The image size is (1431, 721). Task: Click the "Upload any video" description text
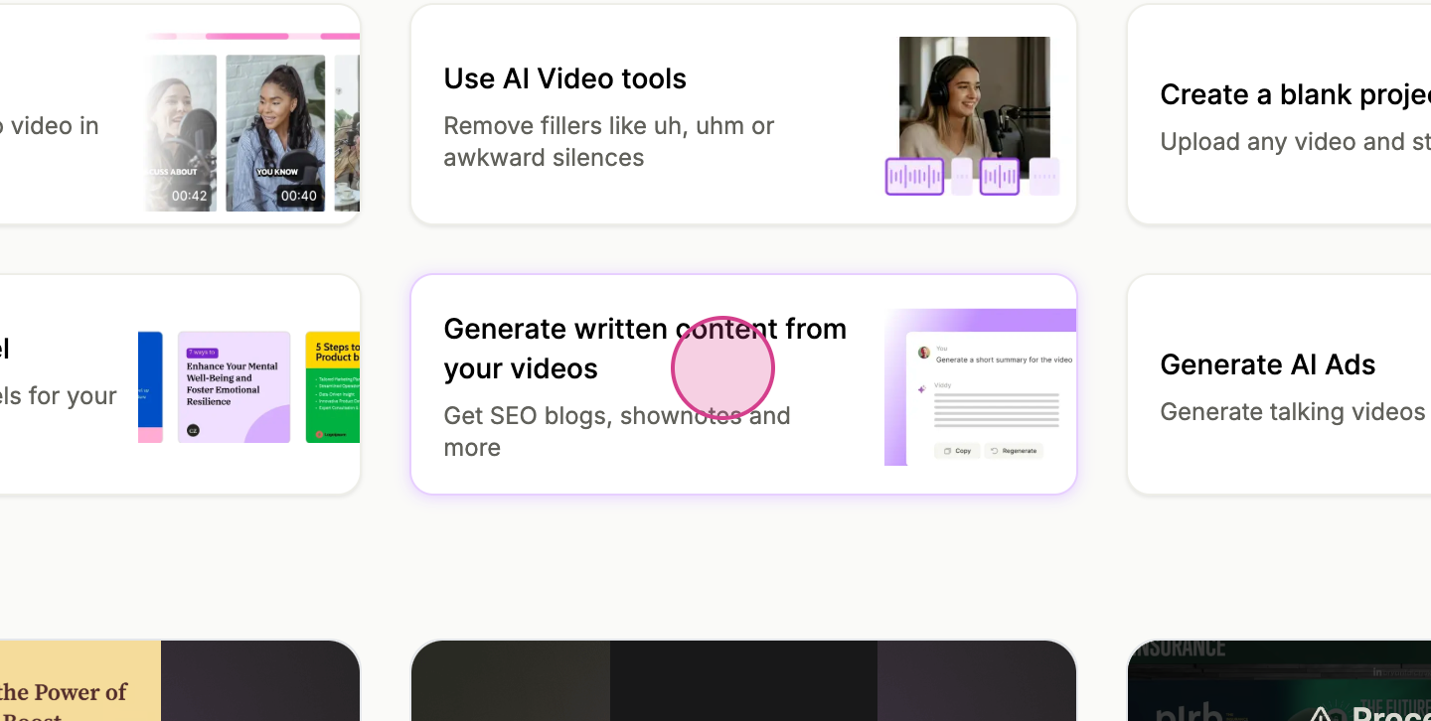coord(1295,141)
